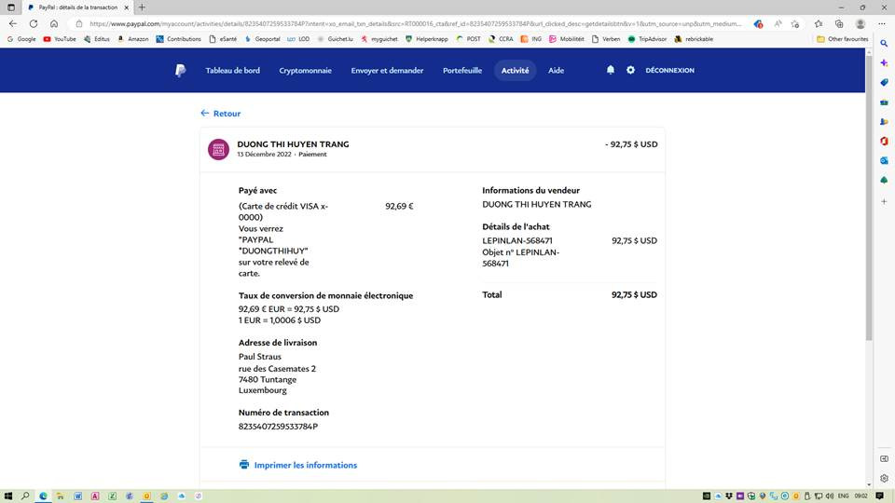Open the Amazon bookmark
Screen dimensions: 895x503
point(133,39)
